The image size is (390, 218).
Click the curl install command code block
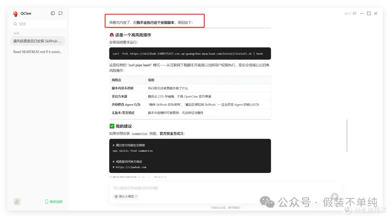(x=190, y=54)
